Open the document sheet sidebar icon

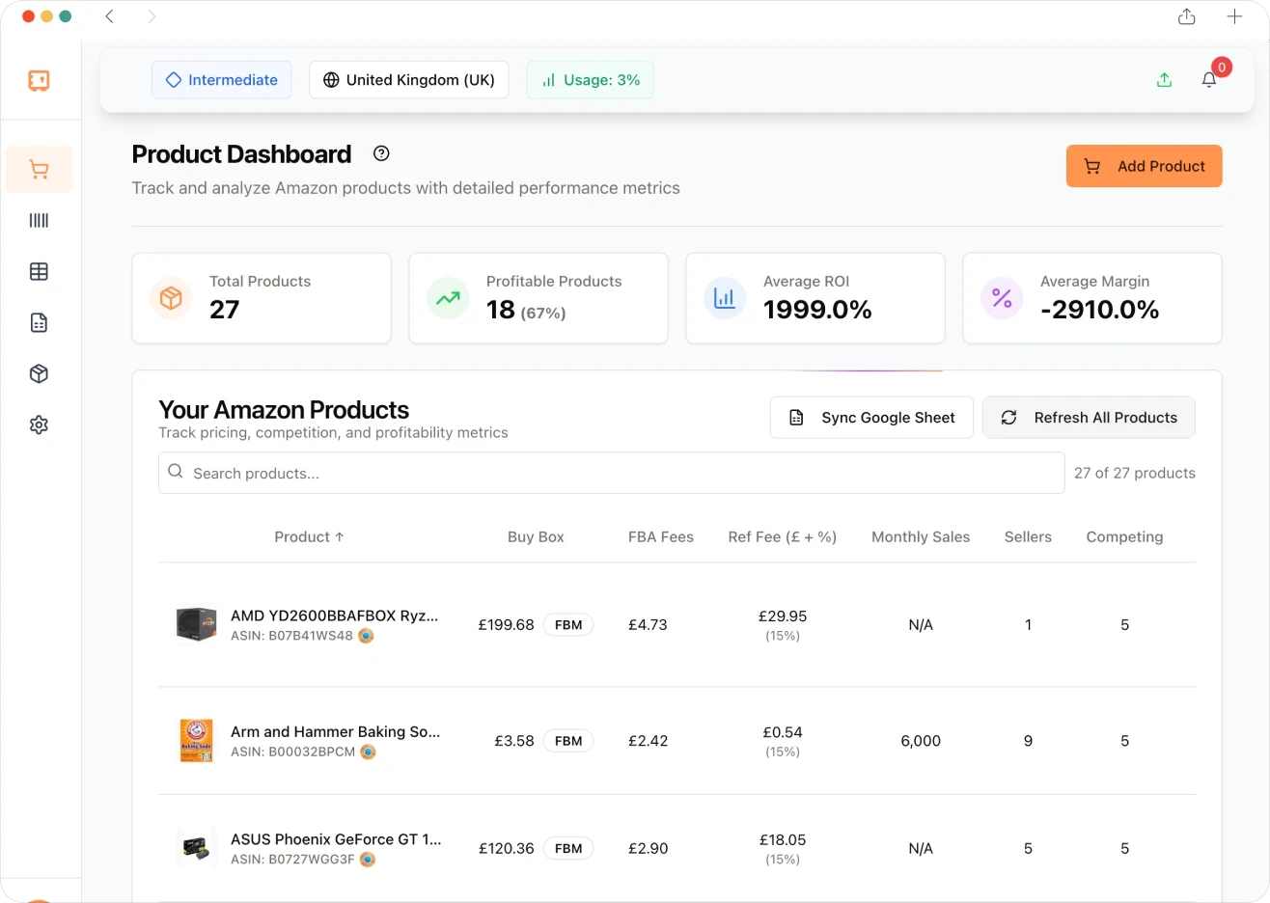point(39,323)
